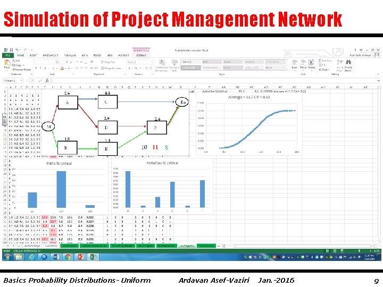Adjust the status bar zoom slider
383x287 pixels.
[359, 251]
